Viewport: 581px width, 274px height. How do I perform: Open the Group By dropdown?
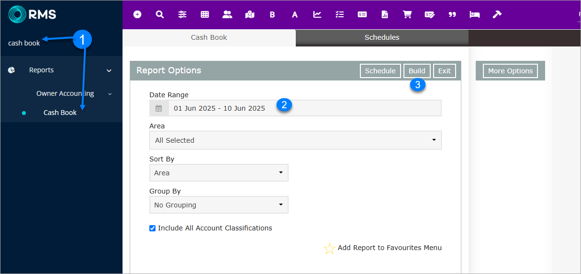[x=218, y=205]
